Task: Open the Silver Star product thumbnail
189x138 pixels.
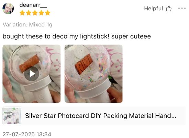Action: pyautogui.click(x=12, y=116)
